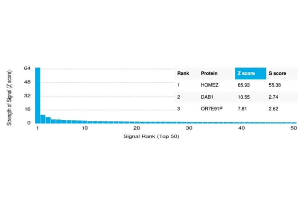Click the 64 label on the y-axis

[28, 68]
